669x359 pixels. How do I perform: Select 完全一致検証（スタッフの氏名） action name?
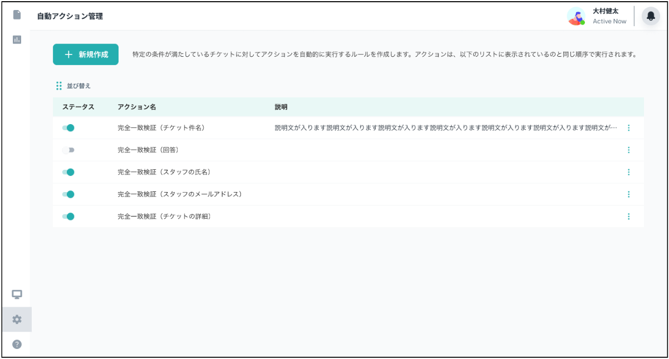pyautogui.click(x=164, y=173)
